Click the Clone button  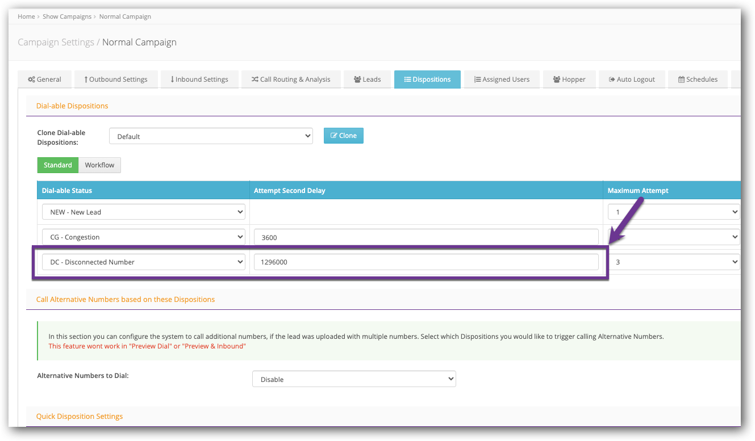[x=344, y=136]
